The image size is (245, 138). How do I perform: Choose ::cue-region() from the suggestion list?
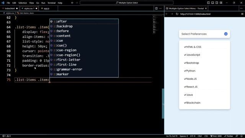pos(84,55)
